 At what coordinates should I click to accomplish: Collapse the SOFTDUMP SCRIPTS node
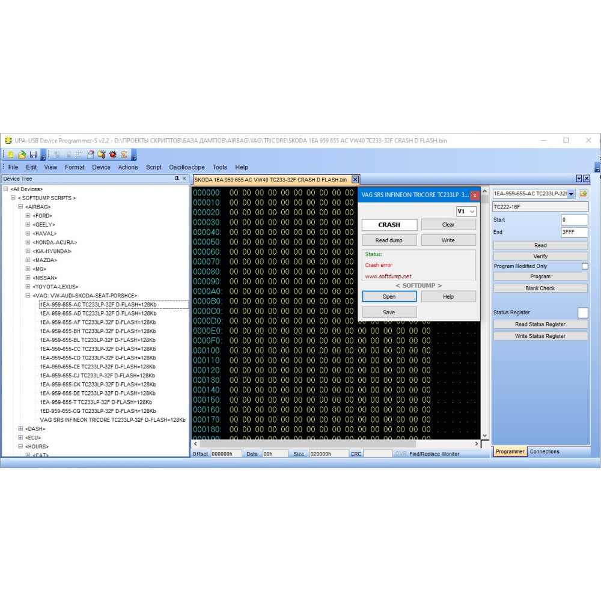pyautogui.click(x=13, y=198)
